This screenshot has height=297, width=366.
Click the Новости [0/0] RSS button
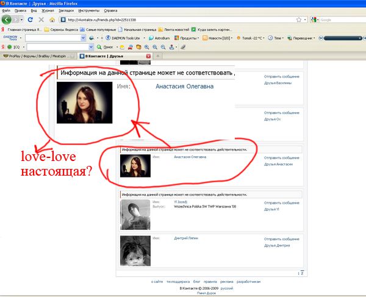(216, 38)
